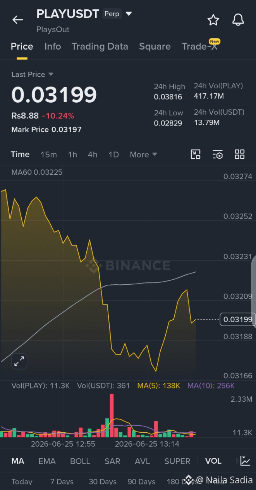The height and width of the screenshot is (490, 256).
Task: Click the large last price 0.03199
Action: coord(54,95)
